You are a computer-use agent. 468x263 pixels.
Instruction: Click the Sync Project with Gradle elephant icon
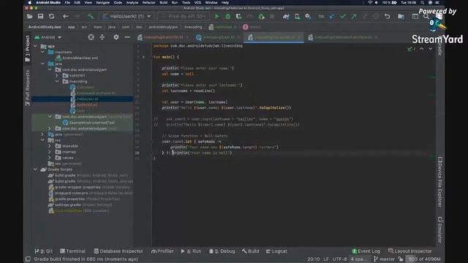coord(286,16)
